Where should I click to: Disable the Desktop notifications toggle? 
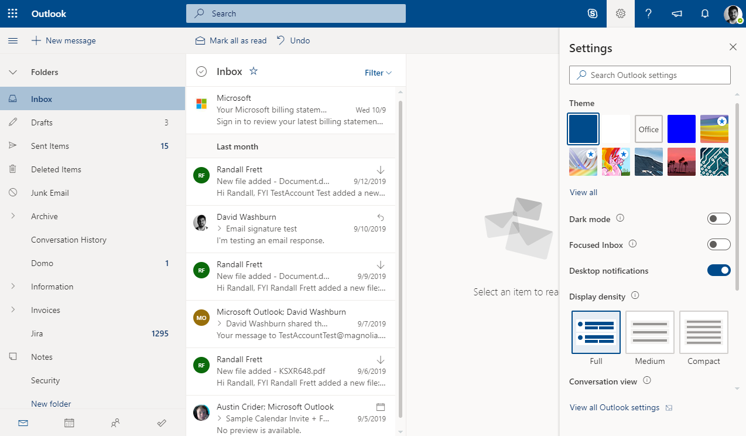718,270
